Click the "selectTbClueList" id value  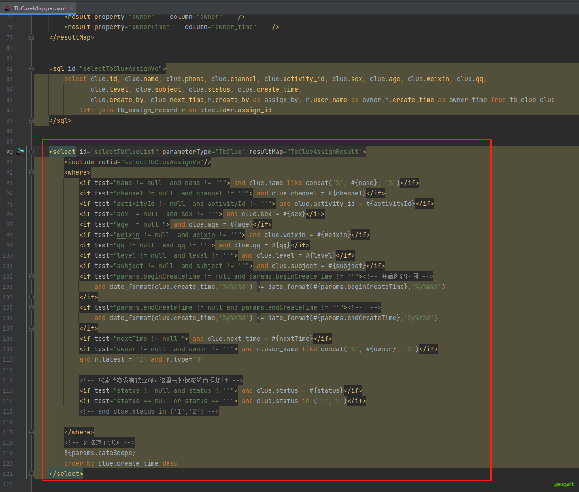pyautogui.click(x=125, y=152)
